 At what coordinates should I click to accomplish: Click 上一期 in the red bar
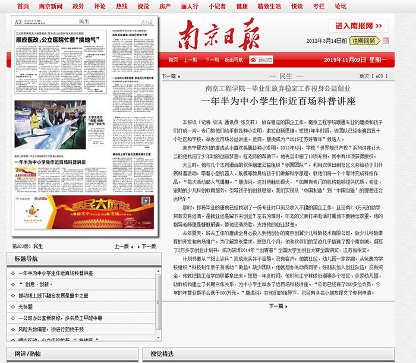click(x=190, y=60)
